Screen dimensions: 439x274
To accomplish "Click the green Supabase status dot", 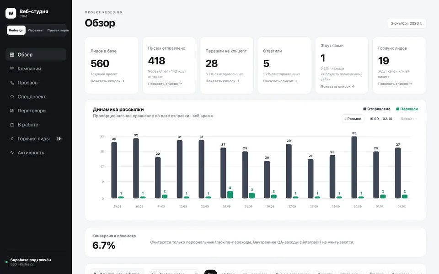I will [x=6, y=262].
